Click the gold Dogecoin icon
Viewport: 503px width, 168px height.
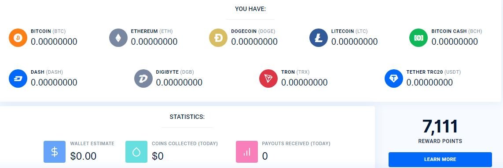[x=218, y=38]
